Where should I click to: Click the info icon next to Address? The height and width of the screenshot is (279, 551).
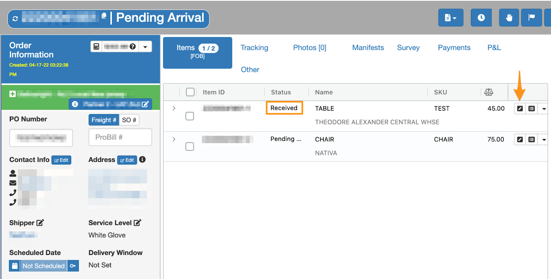[142, 159]
